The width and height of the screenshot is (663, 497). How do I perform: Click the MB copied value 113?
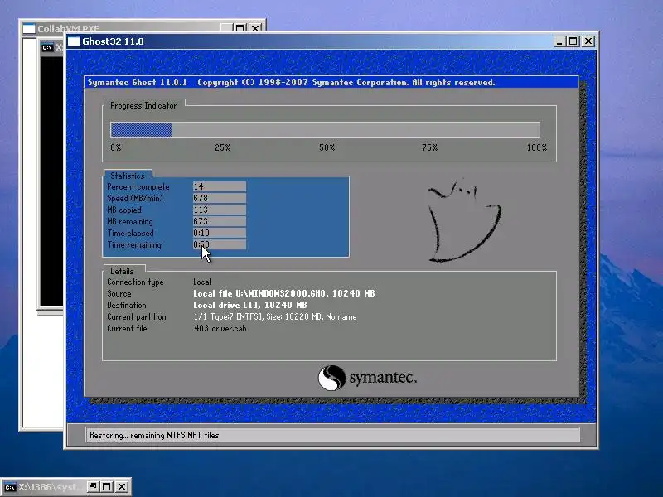219,210
